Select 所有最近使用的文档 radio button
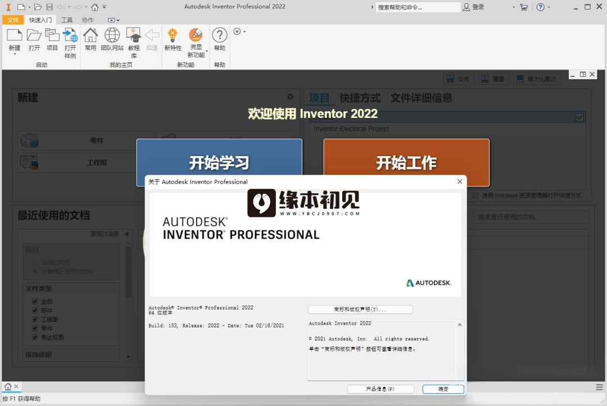The width and height of the screenshot is (607, 406). coord(35,271)
